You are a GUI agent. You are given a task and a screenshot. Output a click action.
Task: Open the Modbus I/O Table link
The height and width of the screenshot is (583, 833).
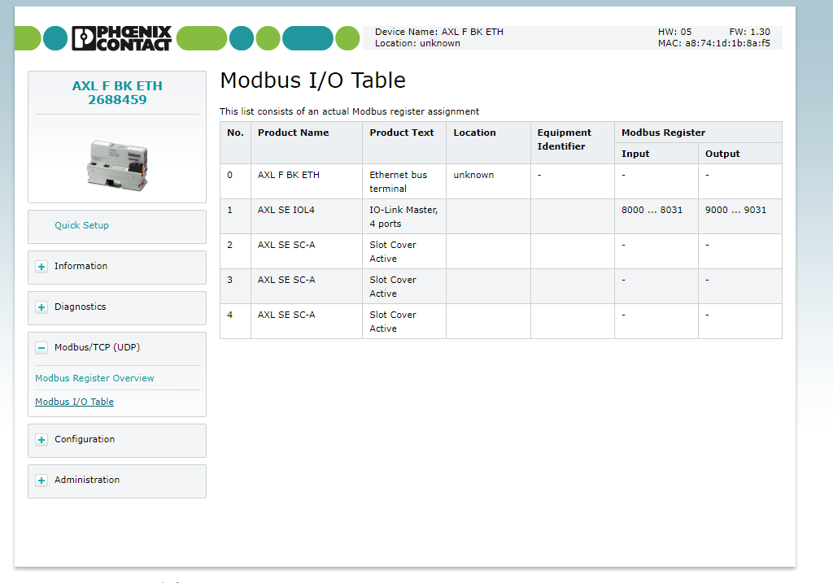pos(74,402)
